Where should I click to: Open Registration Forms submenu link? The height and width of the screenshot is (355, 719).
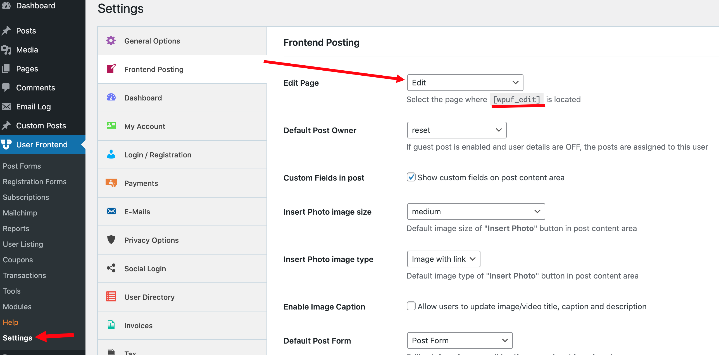pyautogui.click(x=35, y=182)
